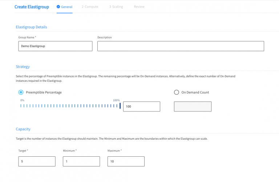Screen dimensions: 279x182
Task: Click the blue checkmark icon beside General
Action: [x=58, y=7]
